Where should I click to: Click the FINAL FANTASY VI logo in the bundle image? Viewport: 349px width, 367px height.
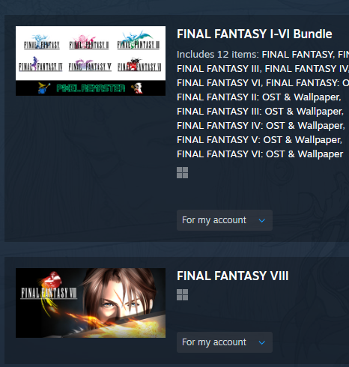pyautogui.click(x=139, y=64)
